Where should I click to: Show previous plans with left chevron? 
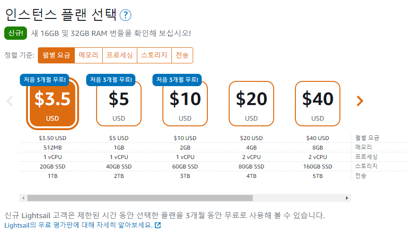(9, 101)
